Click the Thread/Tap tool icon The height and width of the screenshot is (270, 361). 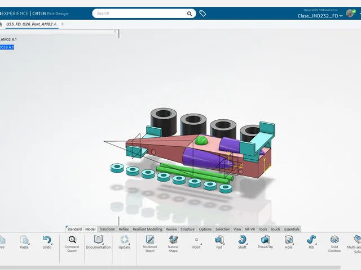[265, 240]
